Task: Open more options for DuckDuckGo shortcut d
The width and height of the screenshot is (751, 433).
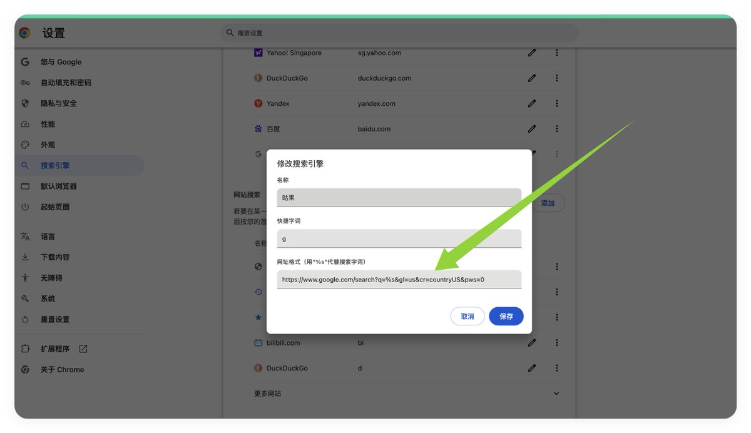Action: [556, 368]
